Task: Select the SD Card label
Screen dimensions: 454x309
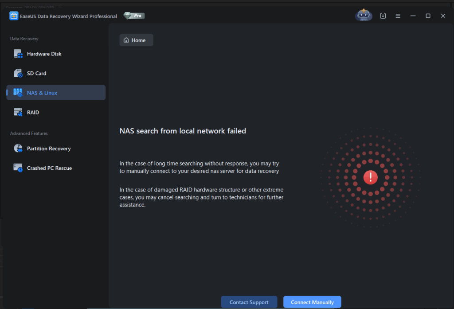Action: tap(36, 73)
